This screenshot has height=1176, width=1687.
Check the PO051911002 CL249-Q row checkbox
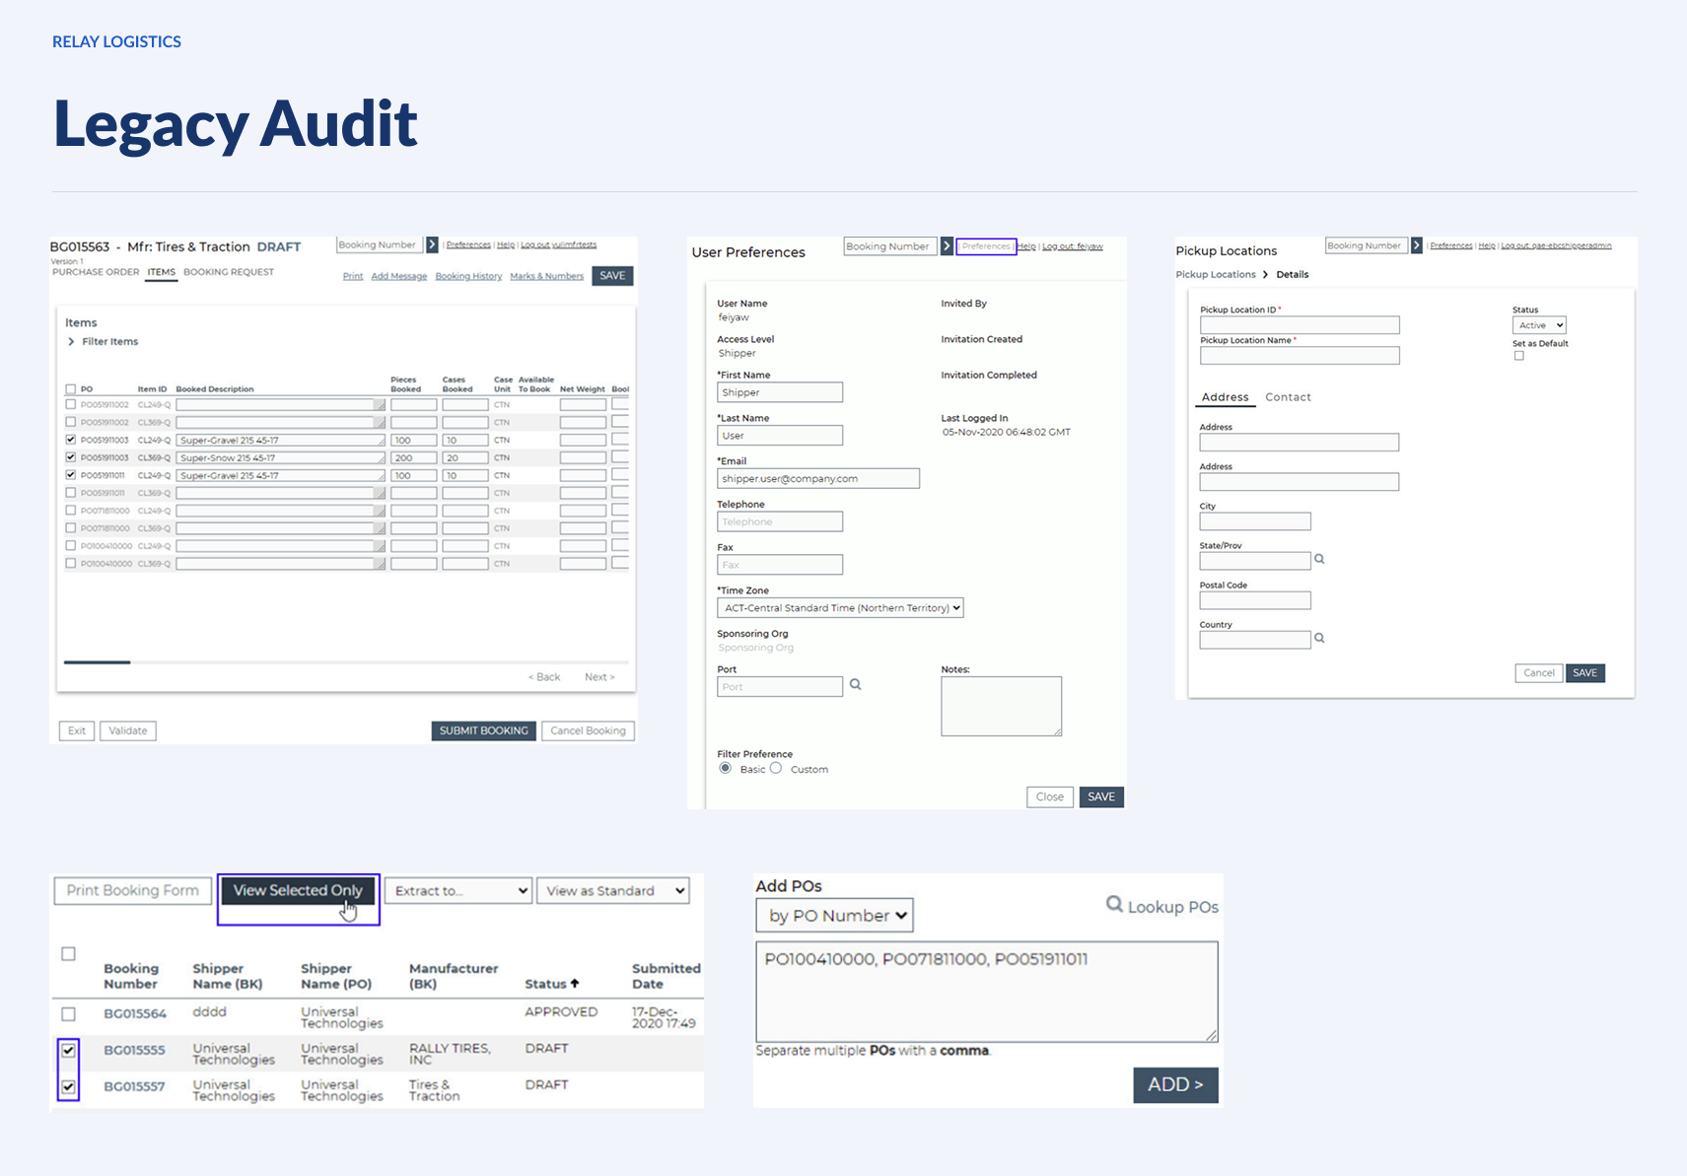click(x=71, y=404)
